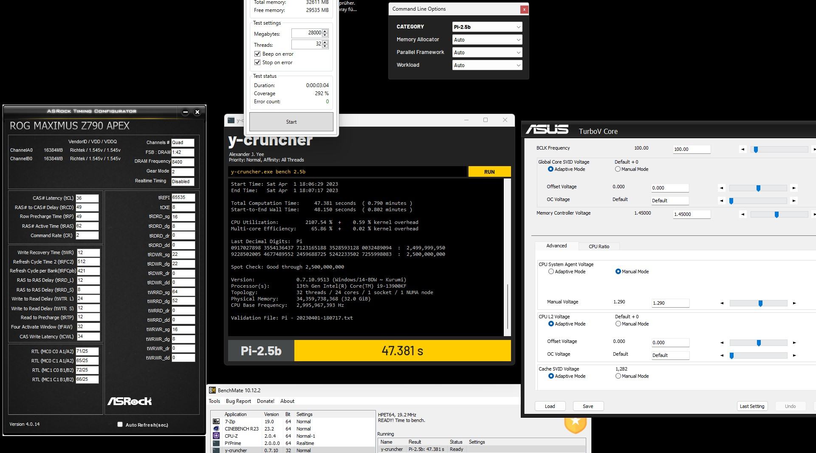Decrease CPU L2 OC Voltage arrow
Screen dimensions: 816x453
(x=722, y=355)
